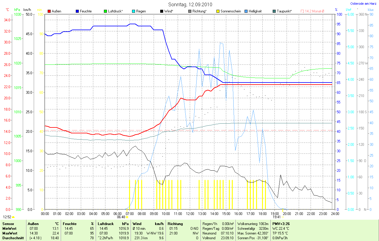Select the Luftdruck column header in table
Screen dimensions: 379x241
pos(105,224)
